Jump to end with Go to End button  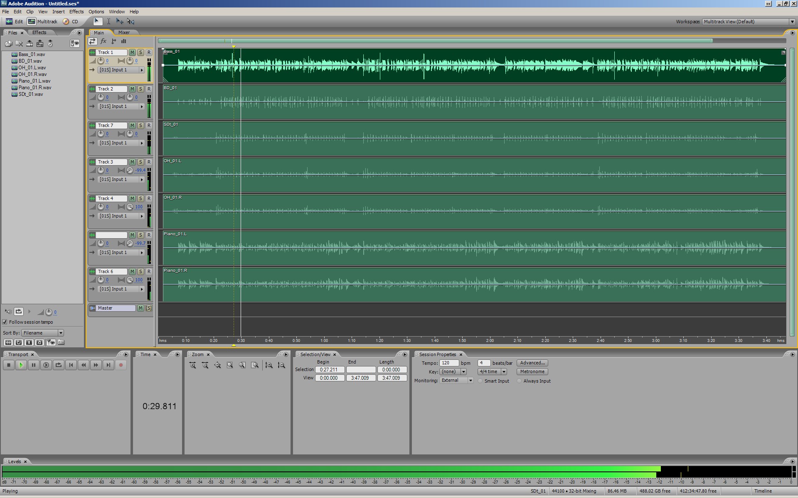(x=108, y=365)
